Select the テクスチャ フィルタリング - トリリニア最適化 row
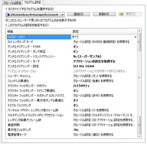The image size is (147, 144). click(x=72, y=91)
